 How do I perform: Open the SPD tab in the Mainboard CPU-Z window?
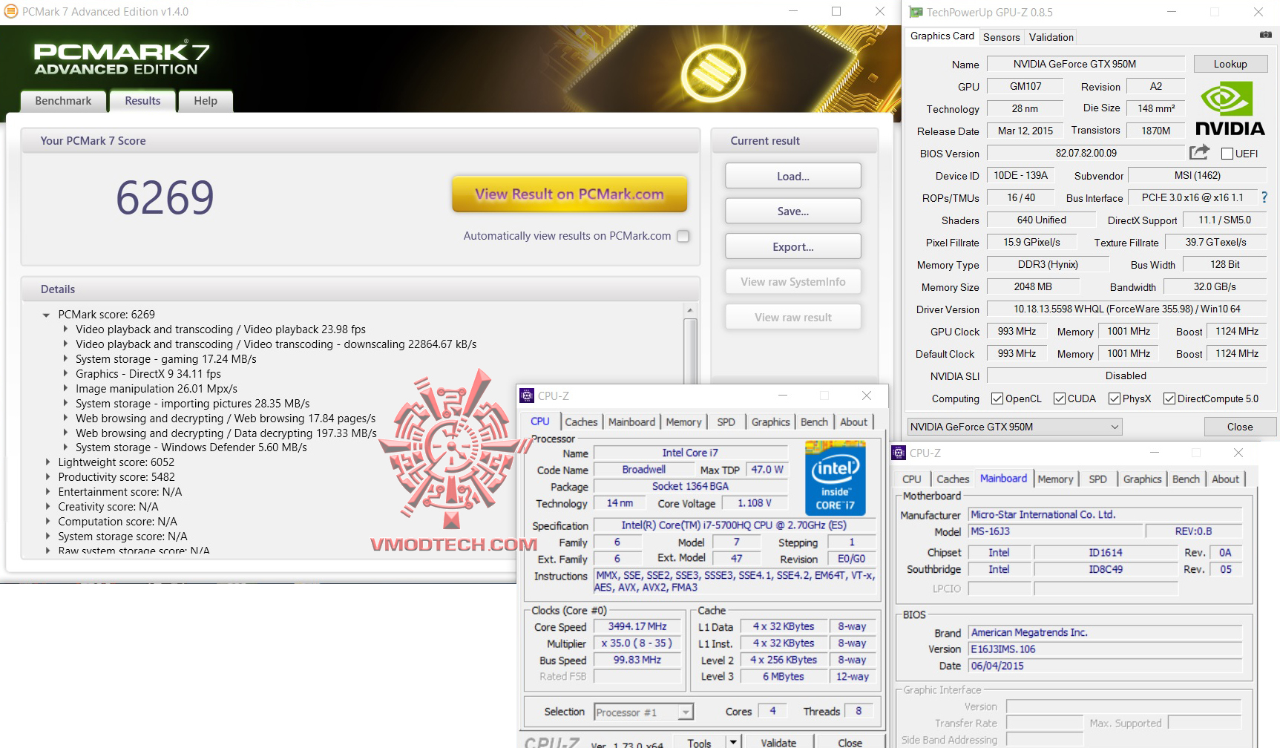coord(1097,479)
